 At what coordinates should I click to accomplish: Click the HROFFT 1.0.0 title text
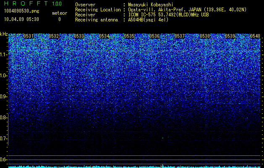pyautogui.click(x=33, y=3)
